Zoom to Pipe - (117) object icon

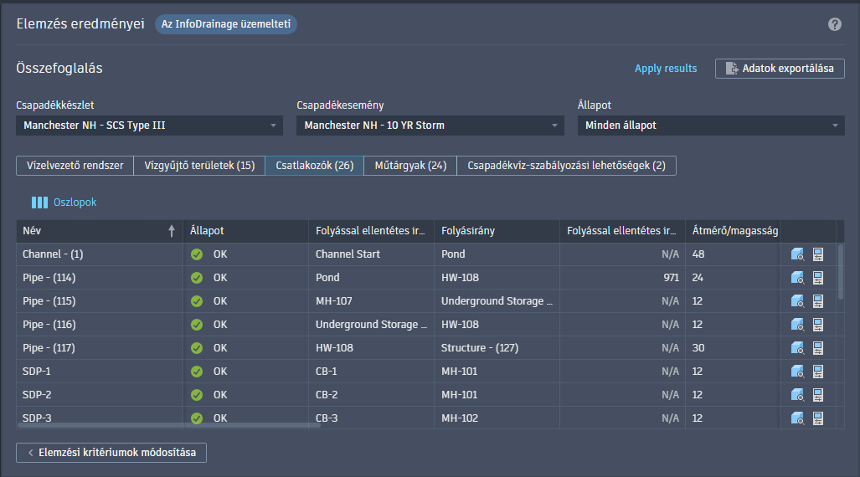pos(797,348)
